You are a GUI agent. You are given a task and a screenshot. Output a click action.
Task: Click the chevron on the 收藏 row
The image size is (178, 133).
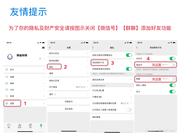coord(44,77)
